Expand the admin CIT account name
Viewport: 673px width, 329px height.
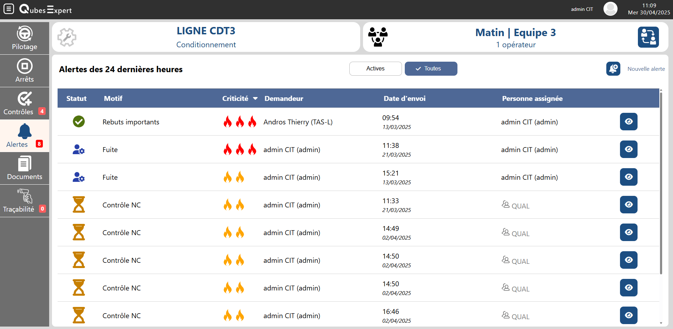pos(582,9)
